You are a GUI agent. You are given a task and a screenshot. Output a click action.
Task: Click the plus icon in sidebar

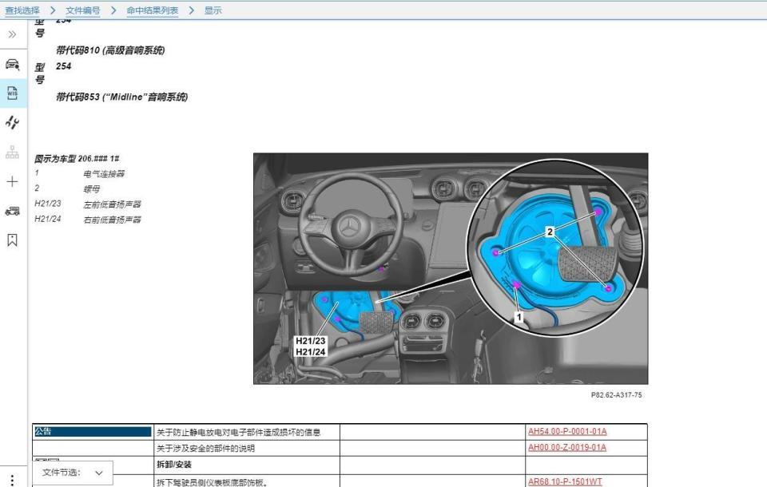[12, 182]
